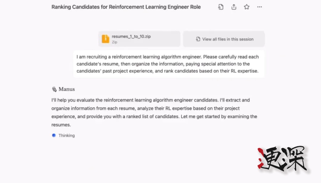Click the blue Thinking status dot
This screenshot has height=183, width=321.
click(x=54, y=135)
